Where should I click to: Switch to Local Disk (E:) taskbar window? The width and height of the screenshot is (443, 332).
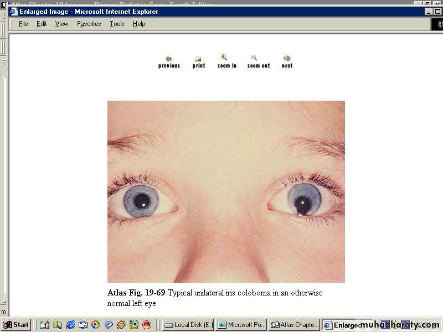tap(188, 325)
